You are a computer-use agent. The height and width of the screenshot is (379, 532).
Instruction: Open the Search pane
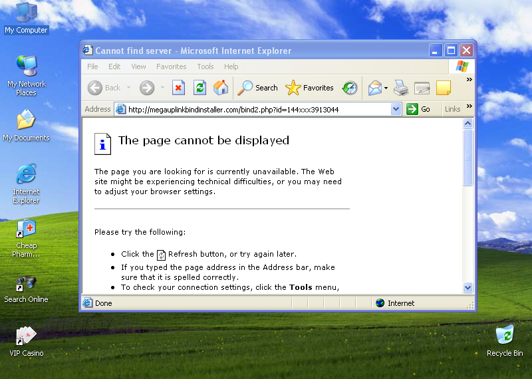(x=257, y=88)
